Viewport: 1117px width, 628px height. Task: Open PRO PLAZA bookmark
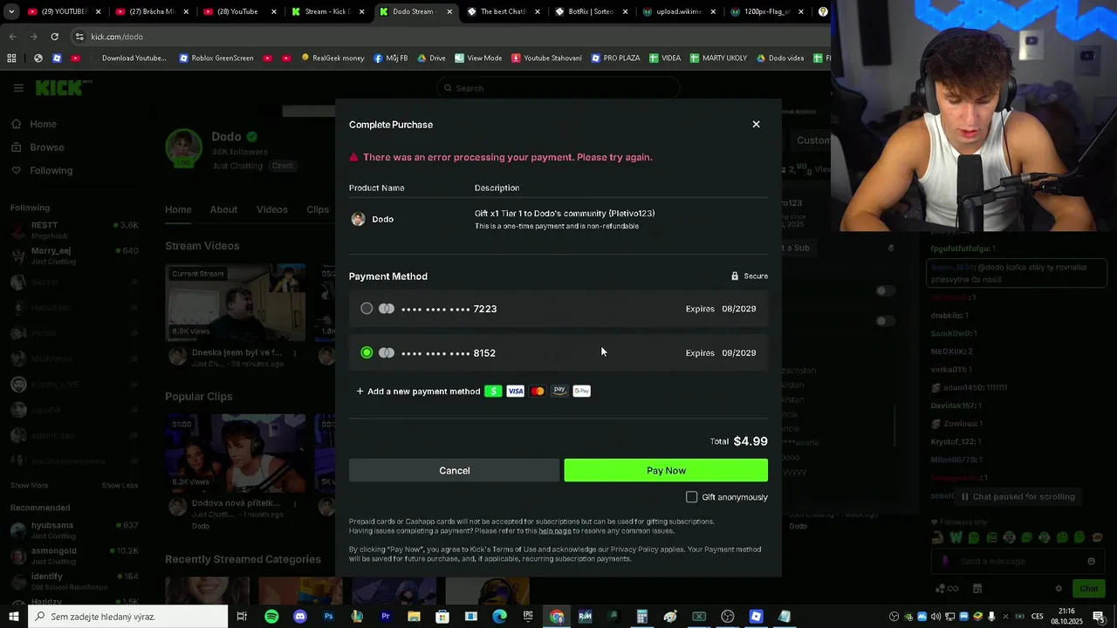(x=615, y=58)
